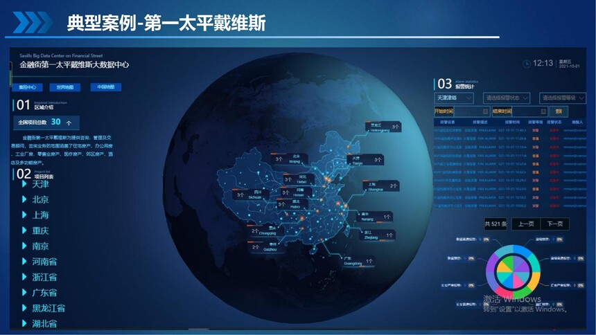Open the alarm level dropdown
This screenshot has height=335, width=596.
(x=563, y=98)
